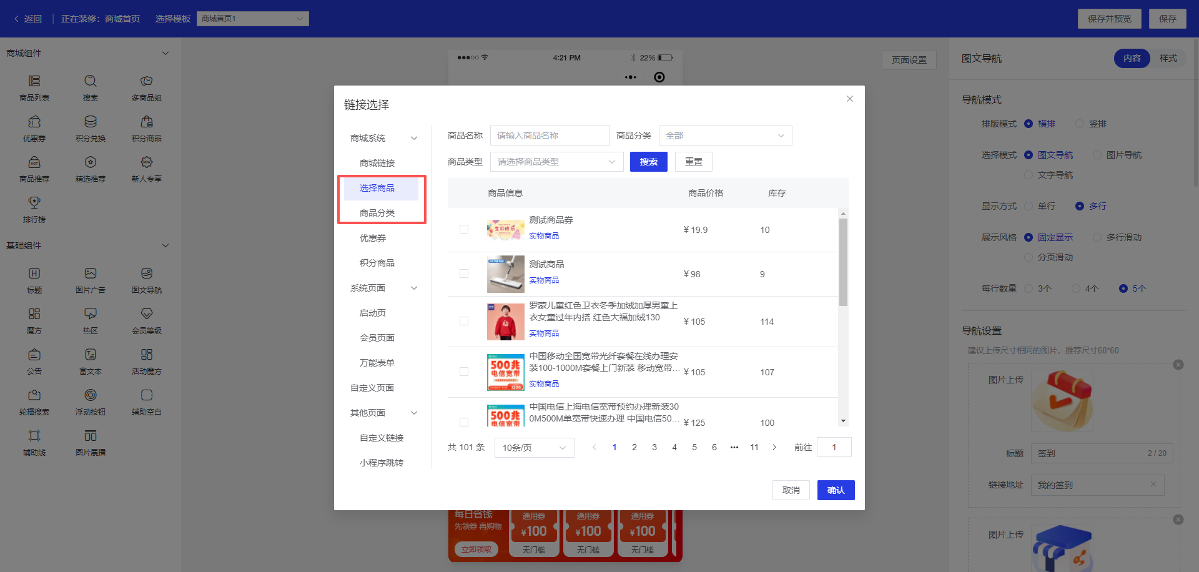
Task: Click the 轮播搜索 component icon
Action: tap(34, 400)
